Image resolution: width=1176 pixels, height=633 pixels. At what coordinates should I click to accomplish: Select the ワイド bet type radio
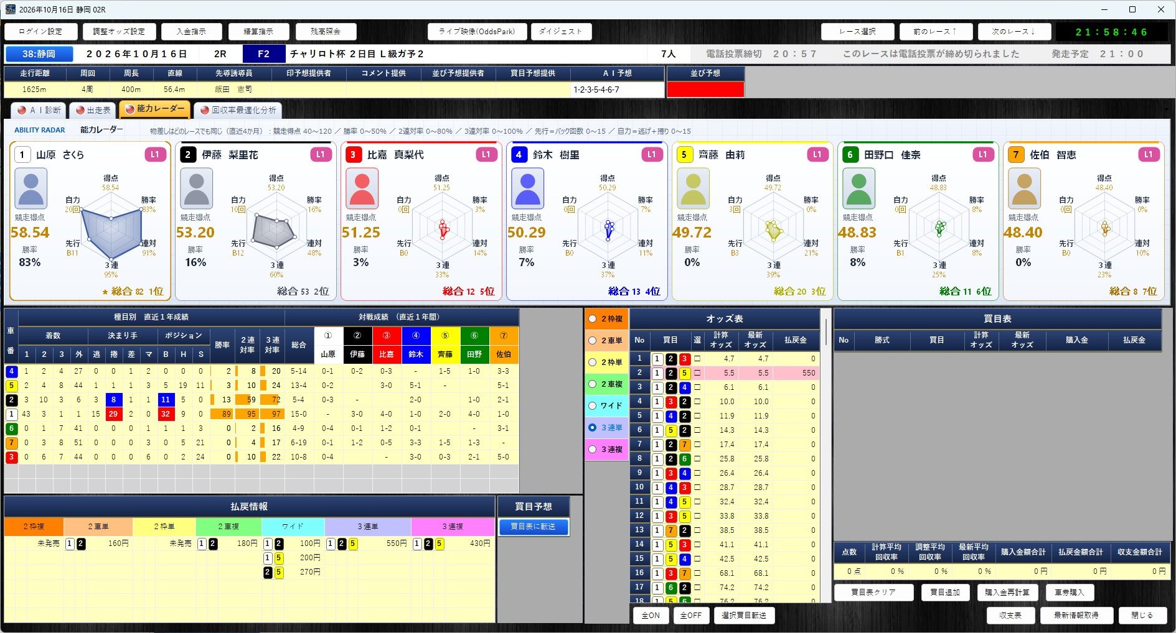[593, 406]
